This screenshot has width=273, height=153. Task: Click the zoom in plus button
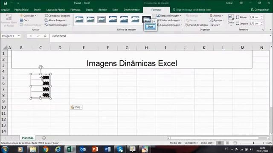(263, 143)
